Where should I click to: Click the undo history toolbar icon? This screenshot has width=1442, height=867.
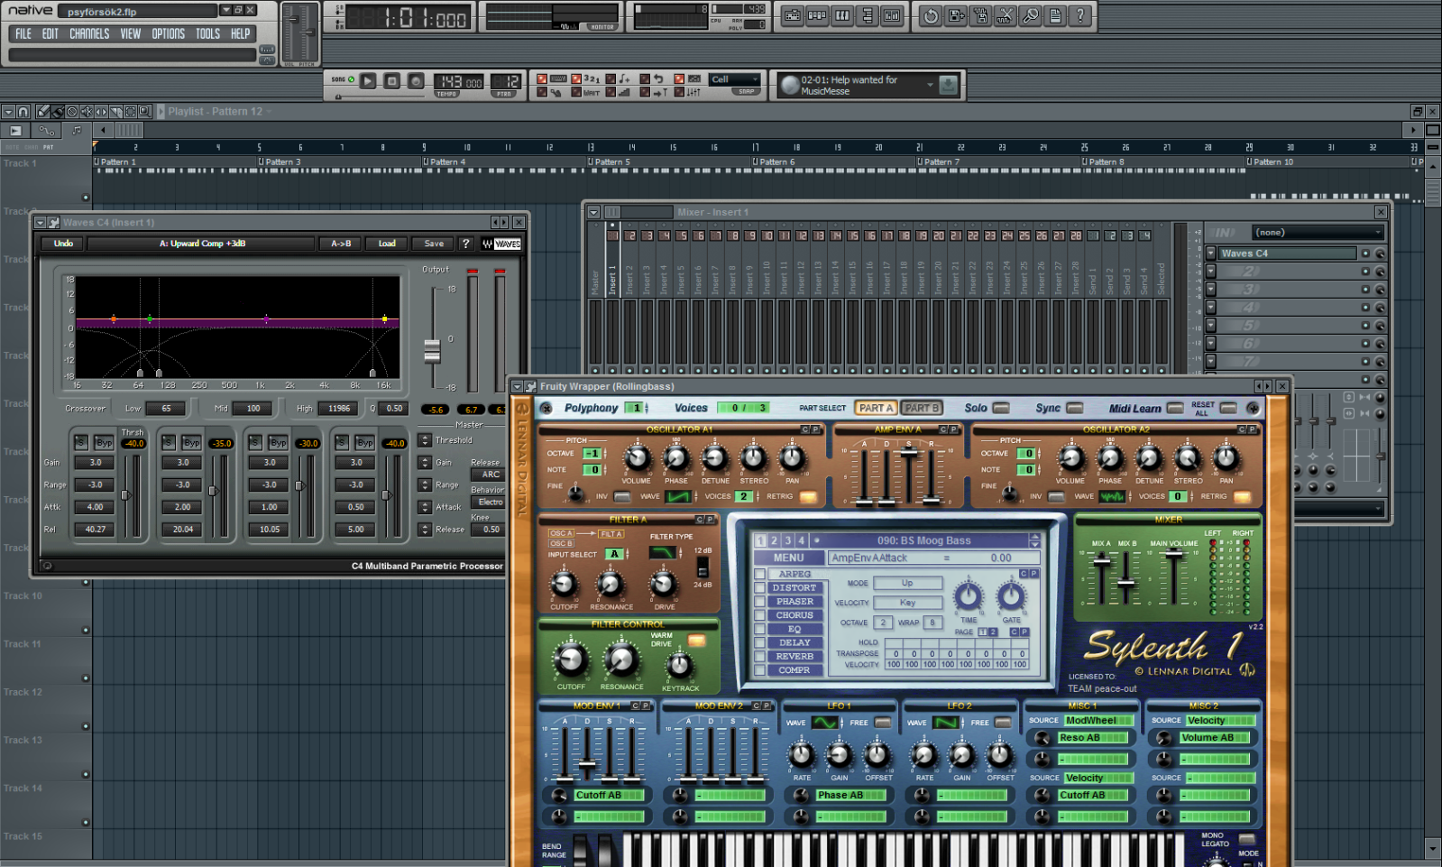[932, 15]
